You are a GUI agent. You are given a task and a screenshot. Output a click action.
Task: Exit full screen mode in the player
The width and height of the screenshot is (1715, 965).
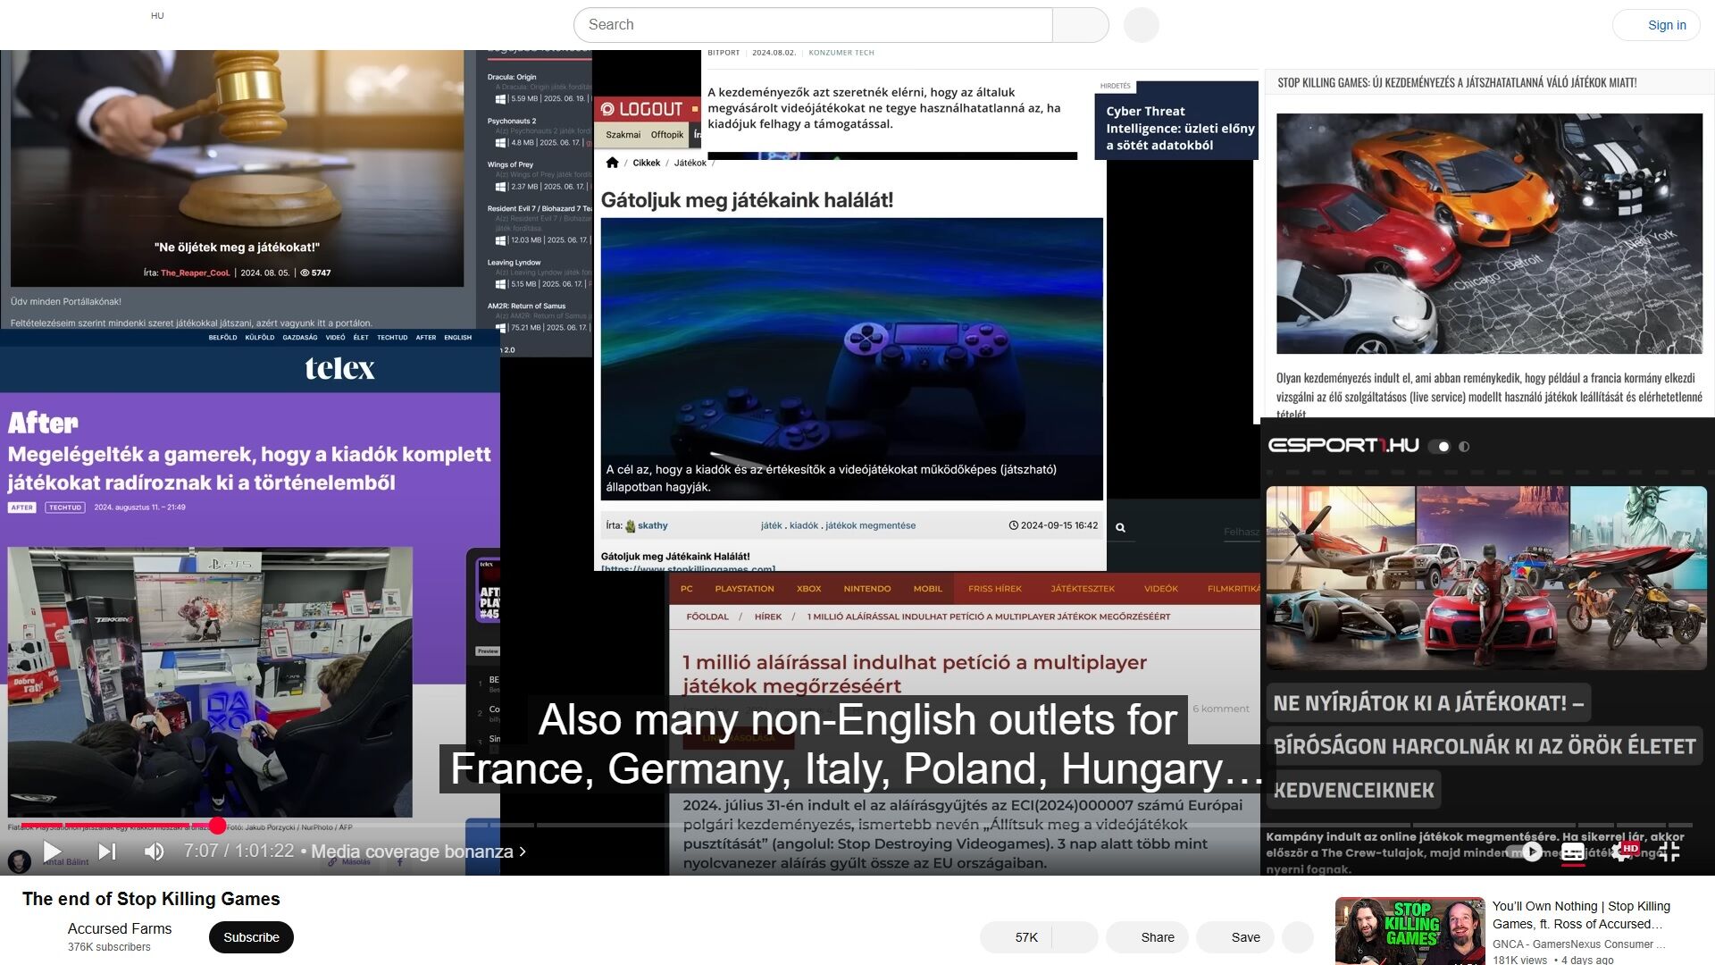point(1669,852)
